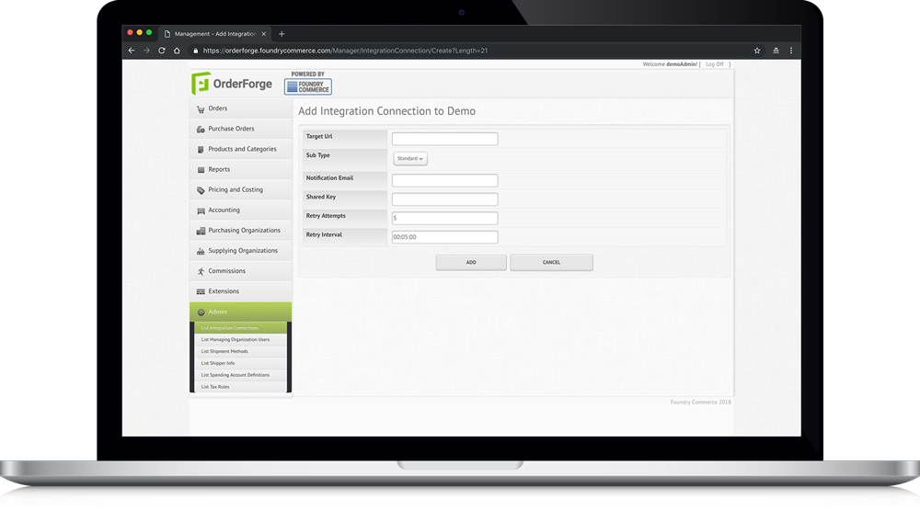
Task: Click the Pricing and Costing tag icon
Action: coord(201,190)
